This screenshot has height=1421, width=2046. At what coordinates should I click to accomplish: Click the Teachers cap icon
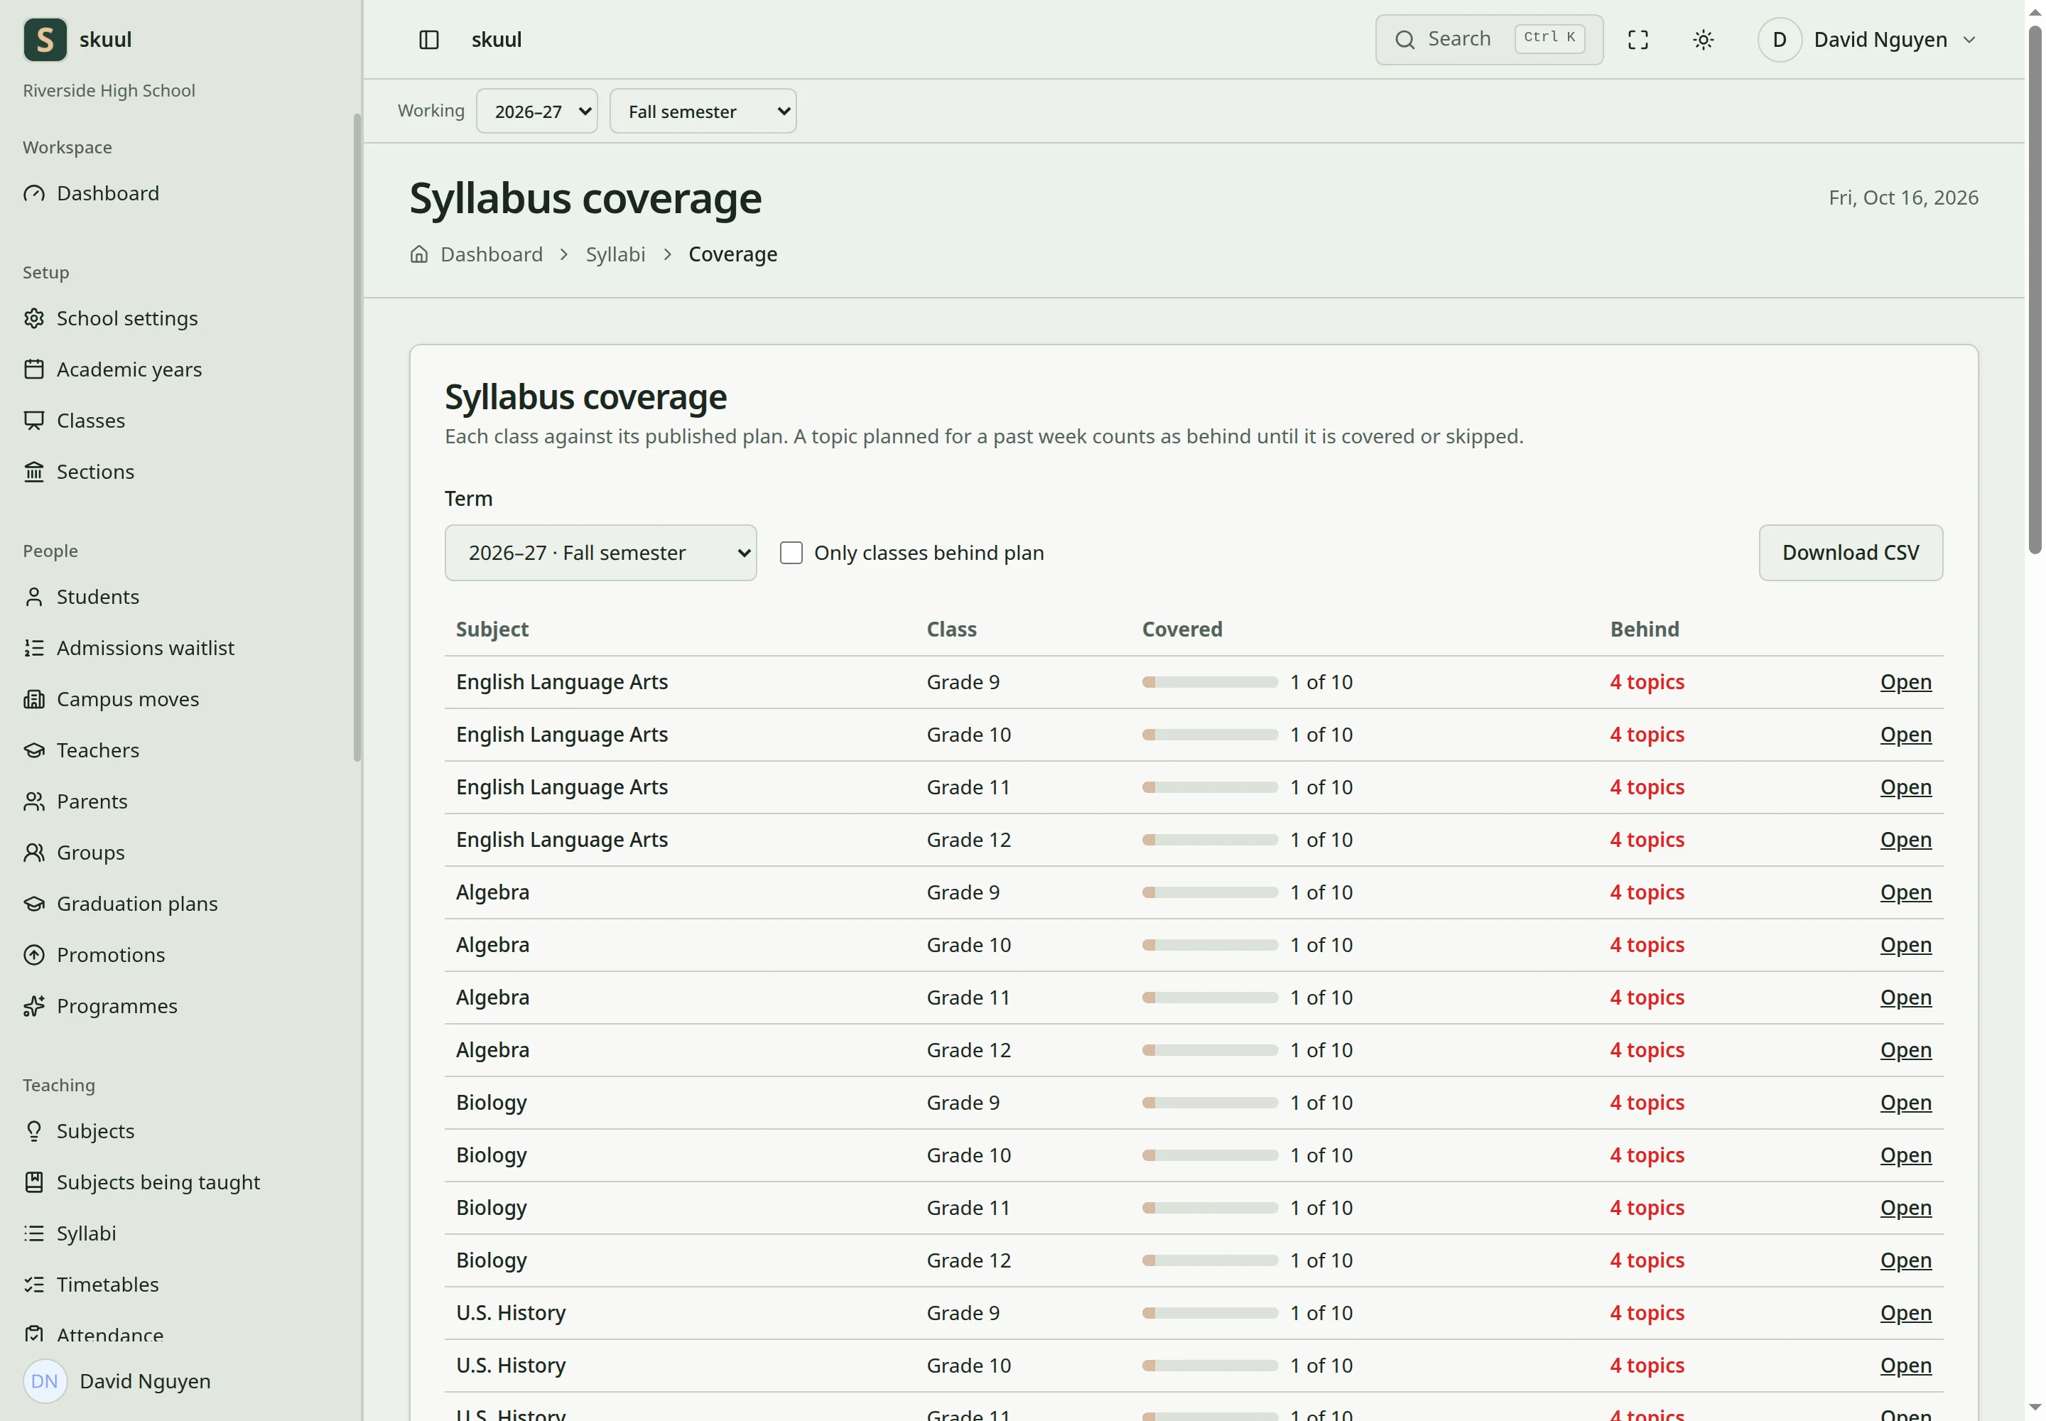click(34, 750)
